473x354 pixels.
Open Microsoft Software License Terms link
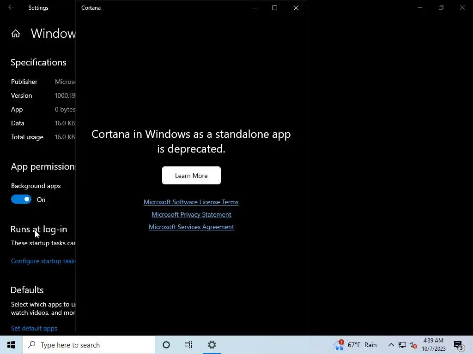click(191, 202)
